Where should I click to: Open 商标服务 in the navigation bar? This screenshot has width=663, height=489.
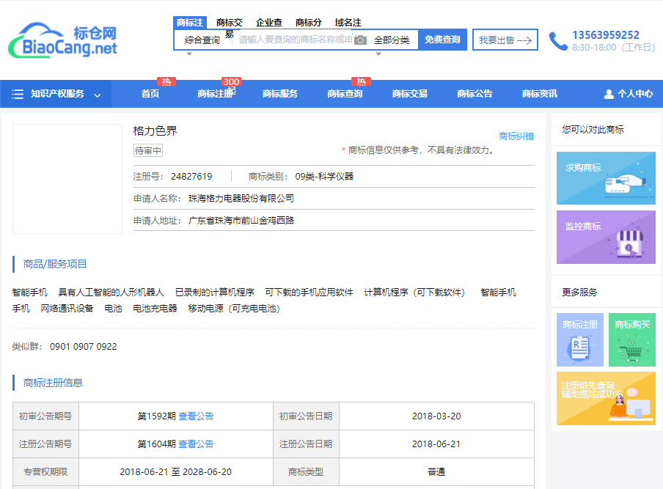tap(280, 94)
